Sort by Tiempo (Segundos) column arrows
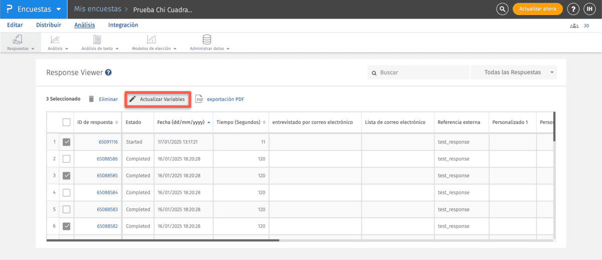This screenshot has width=602, height=260. [x=264, y=122]
